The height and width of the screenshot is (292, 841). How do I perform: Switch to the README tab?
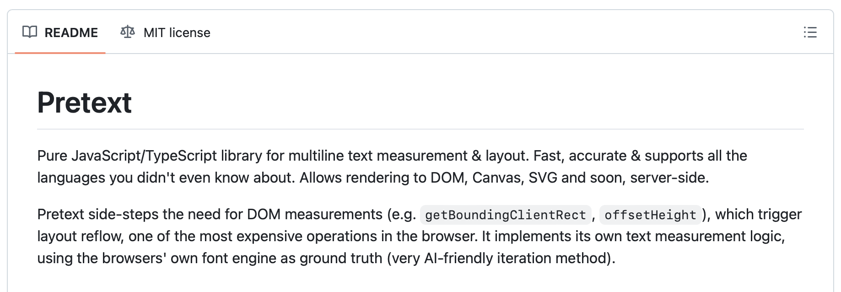(60, 32)
